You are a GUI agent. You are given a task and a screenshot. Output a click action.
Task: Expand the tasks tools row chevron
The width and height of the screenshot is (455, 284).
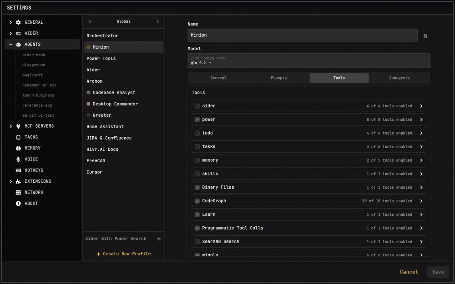421,147
